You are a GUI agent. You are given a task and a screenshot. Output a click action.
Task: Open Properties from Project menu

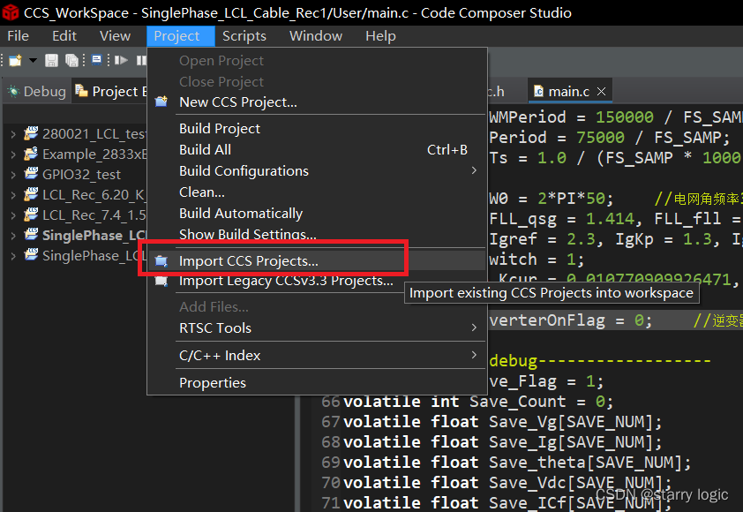click(x=317, y=382)
